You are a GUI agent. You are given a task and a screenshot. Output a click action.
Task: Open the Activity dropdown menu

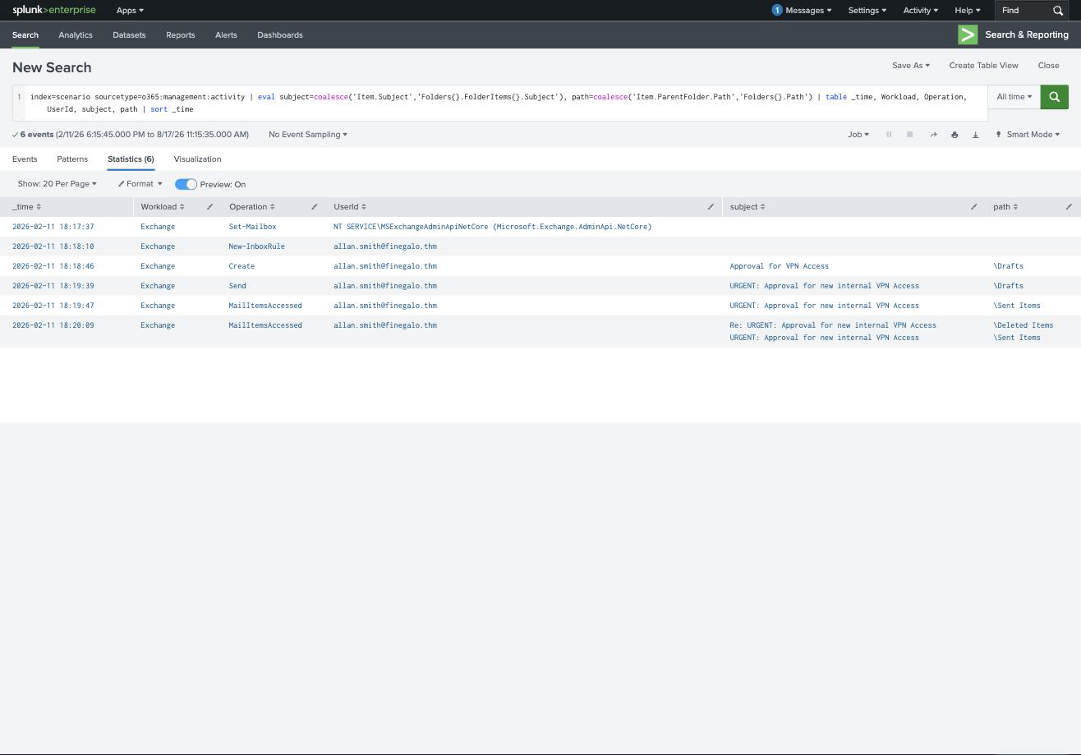click(x=920, y=11)
